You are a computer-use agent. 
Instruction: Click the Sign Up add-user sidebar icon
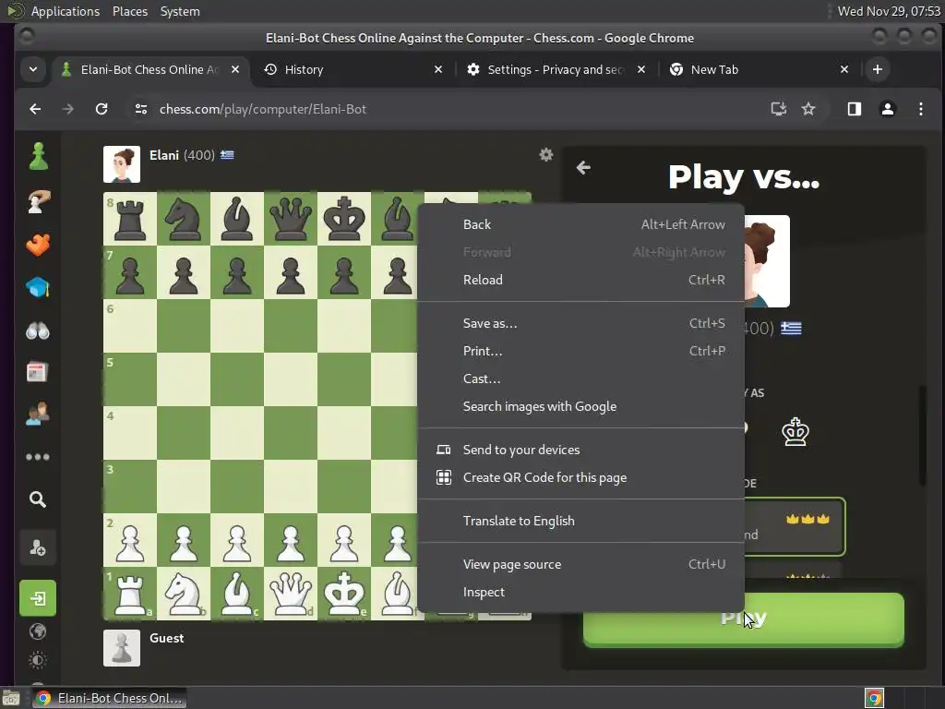pos(38,548)
